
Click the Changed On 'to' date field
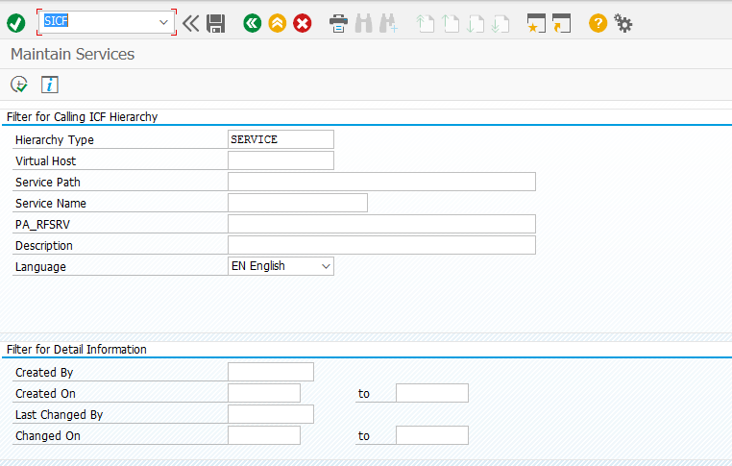point(432,435)
